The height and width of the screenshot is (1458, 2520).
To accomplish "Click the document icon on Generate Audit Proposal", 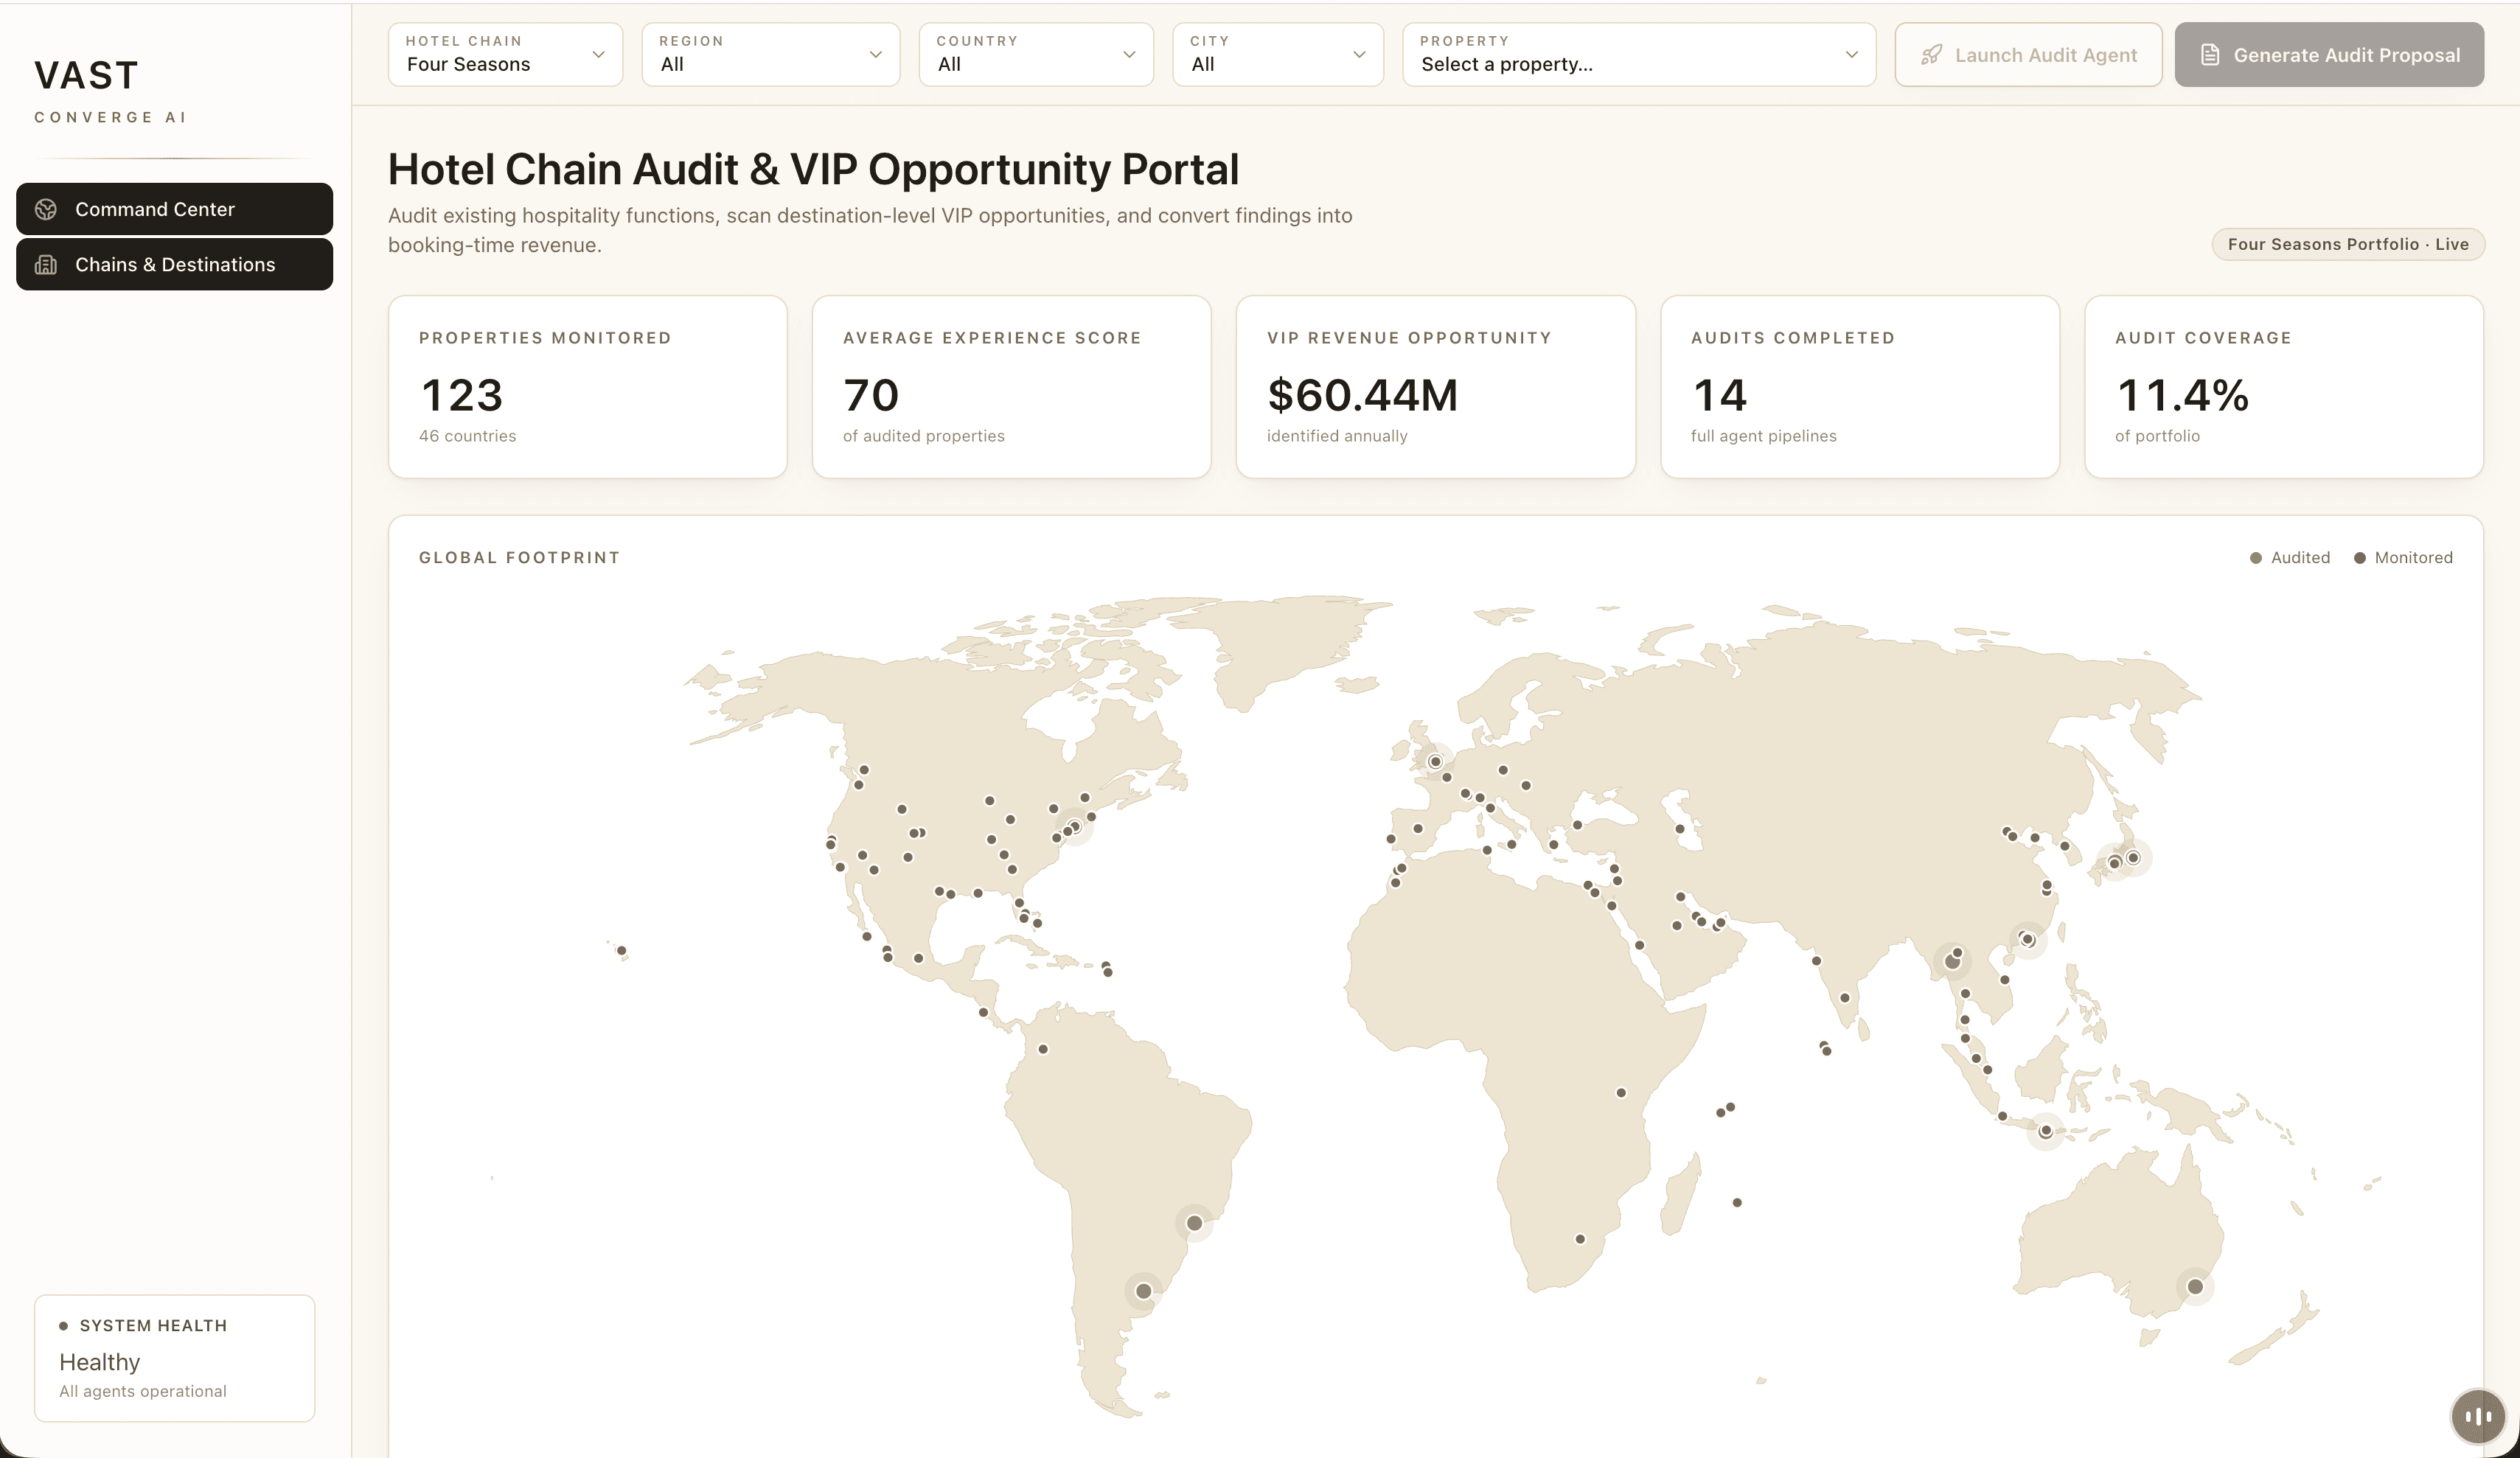I will [2210, 55].
